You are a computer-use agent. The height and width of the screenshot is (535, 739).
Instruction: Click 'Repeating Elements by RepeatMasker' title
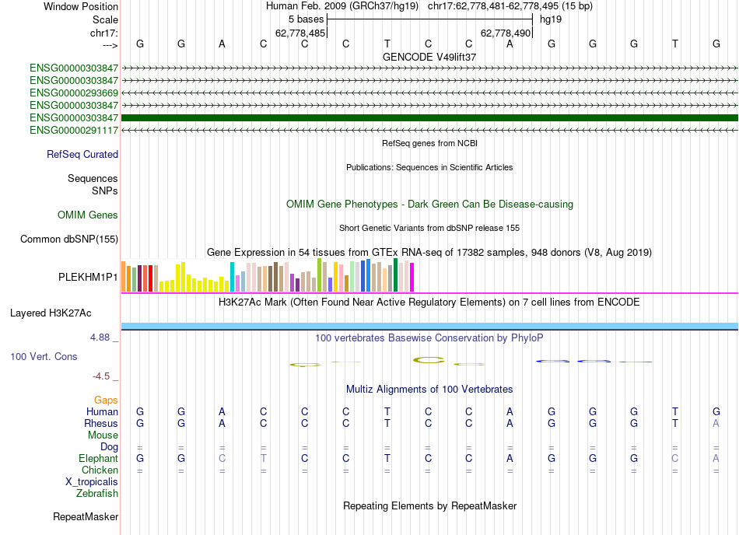point(429,505)
